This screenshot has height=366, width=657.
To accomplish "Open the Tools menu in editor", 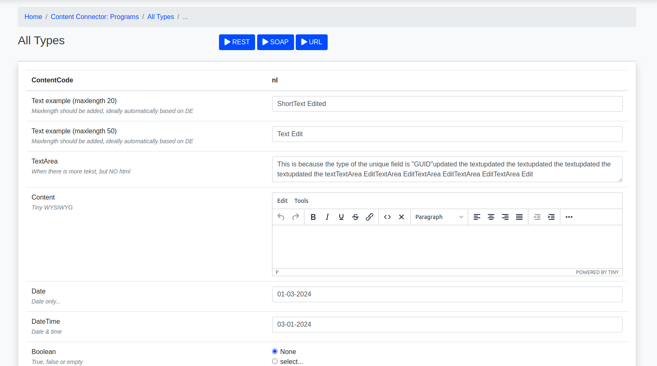I will click(x=301, y=201).
